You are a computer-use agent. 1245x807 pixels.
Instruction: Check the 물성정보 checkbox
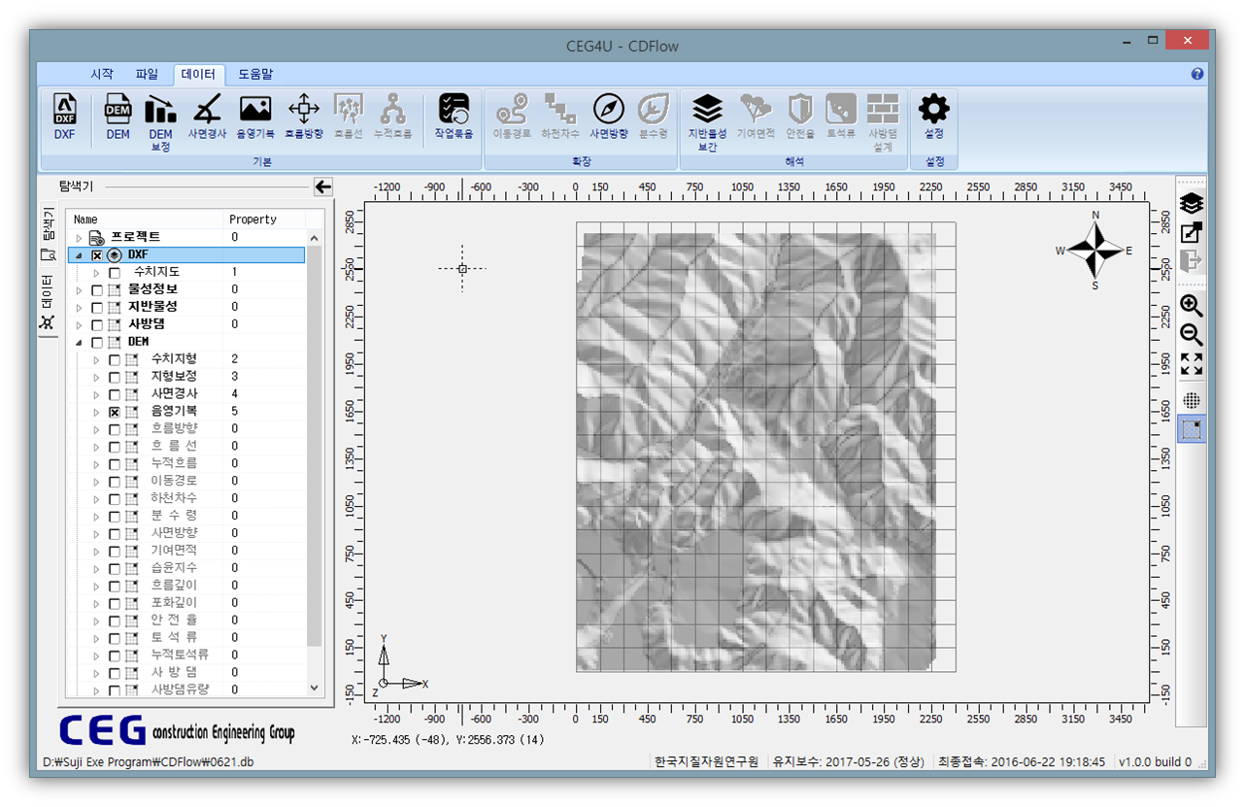(97, 290)
